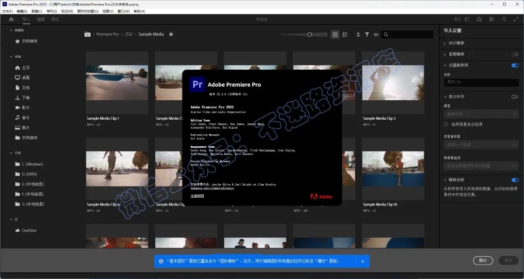524x279 pixels.
Task: Maximize output with the fullscreen arrows icon
Action: [516, 19]
